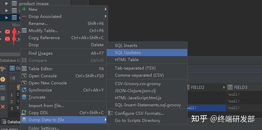Open Color Settings... menu entry
Screen dimensions: 262x130
tap(63, 128)
